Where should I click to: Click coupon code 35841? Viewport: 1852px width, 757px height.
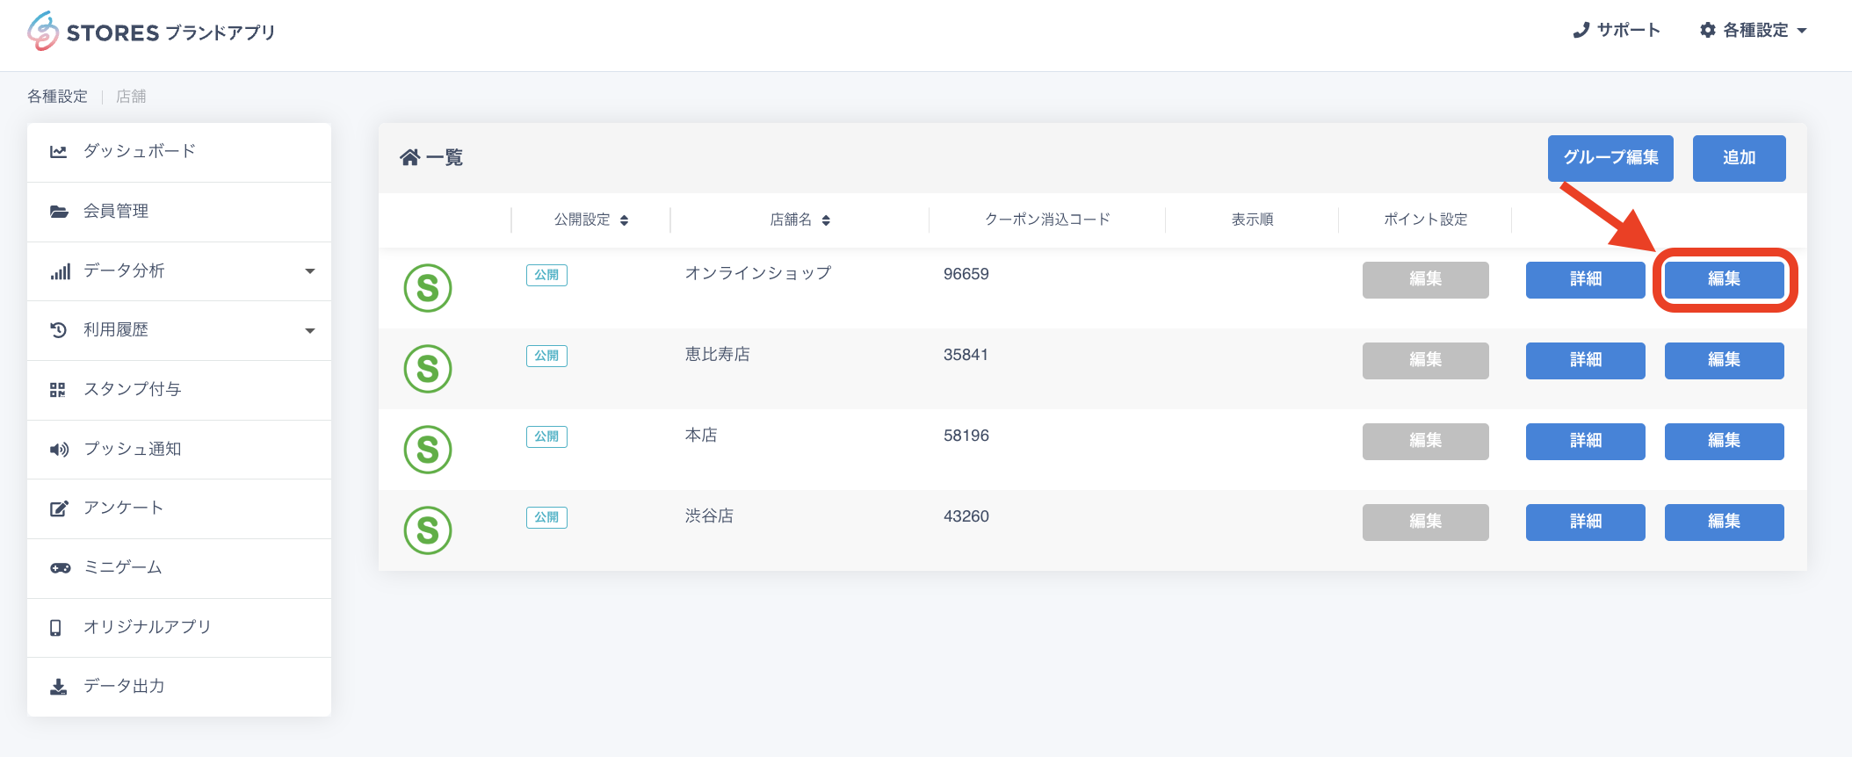coord(966,355)
